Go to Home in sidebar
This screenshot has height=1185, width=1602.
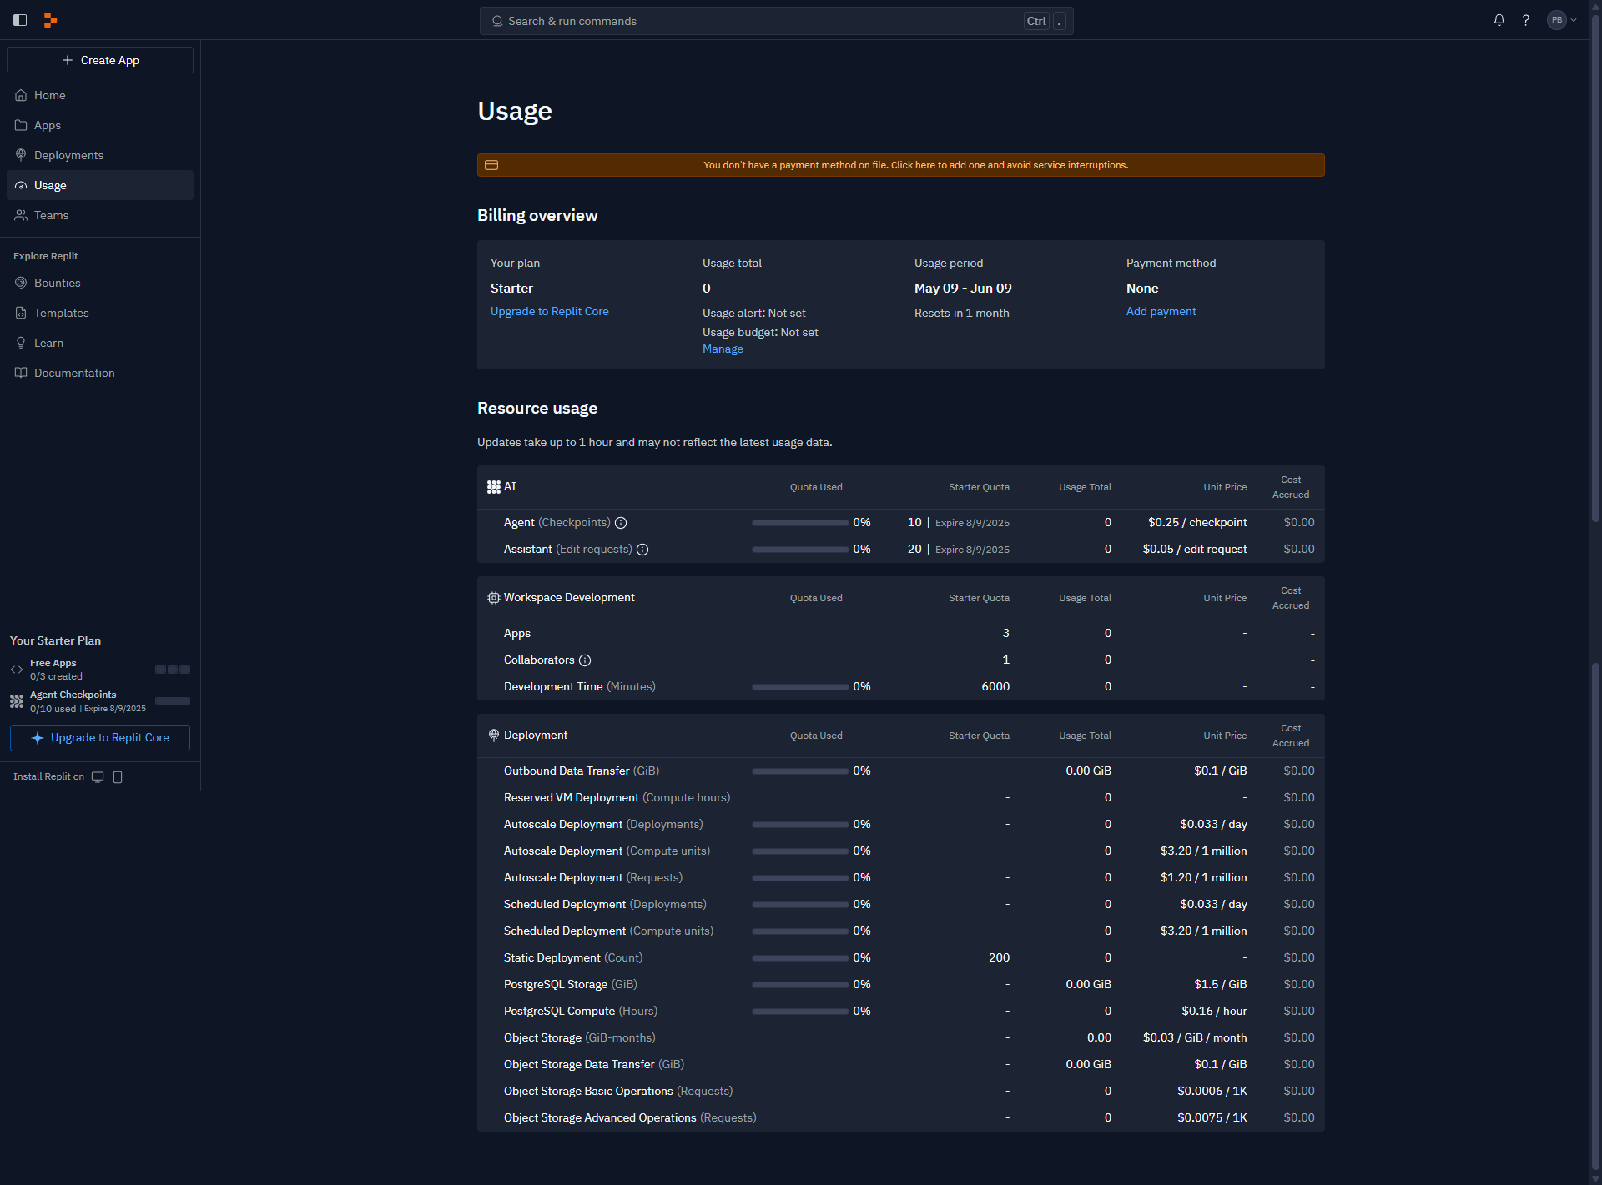pos(100,95)
